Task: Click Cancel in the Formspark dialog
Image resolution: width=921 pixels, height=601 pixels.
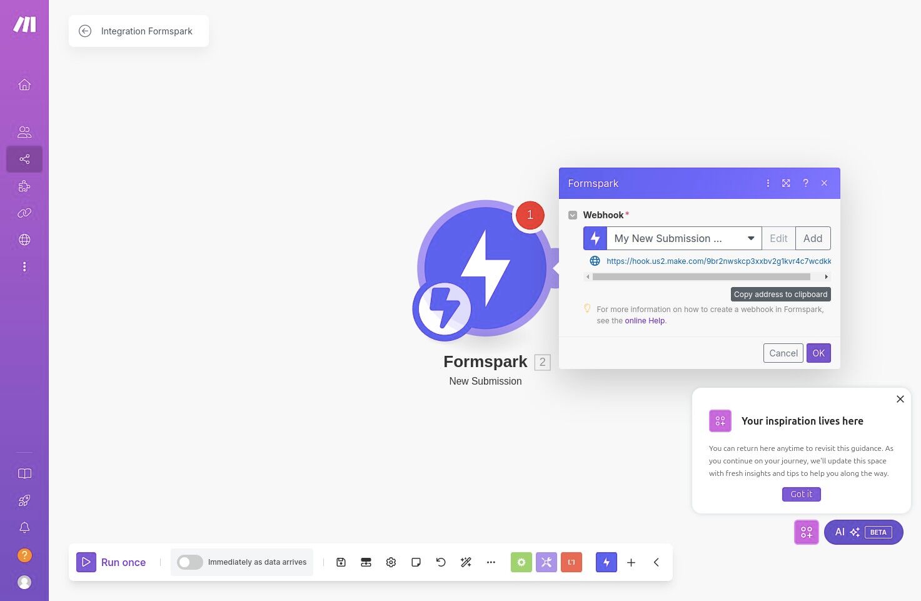Action: click(783, 353)
